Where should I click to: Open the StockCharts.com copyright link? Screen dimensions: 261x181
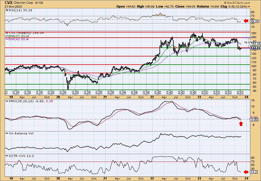(237, 3)
